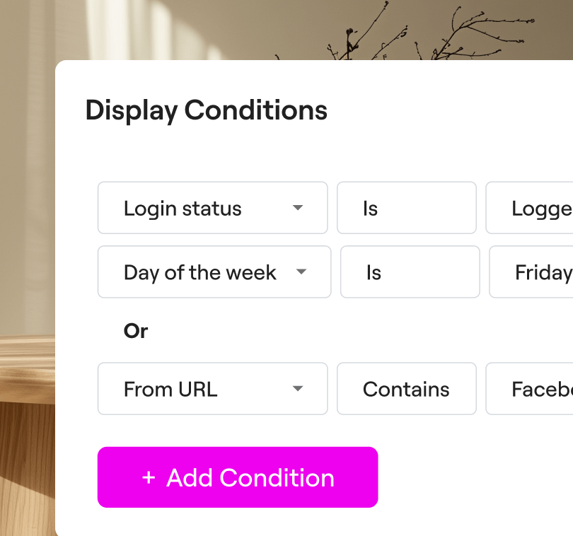Click the triangle arrow beside From URL
The image size is (573, 536).
click(x=298, y=389)
